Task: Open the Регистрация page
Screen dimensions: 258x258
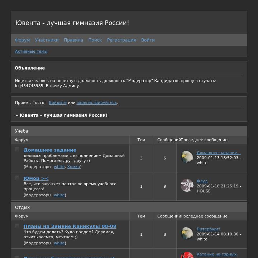Action: point(121,40)
